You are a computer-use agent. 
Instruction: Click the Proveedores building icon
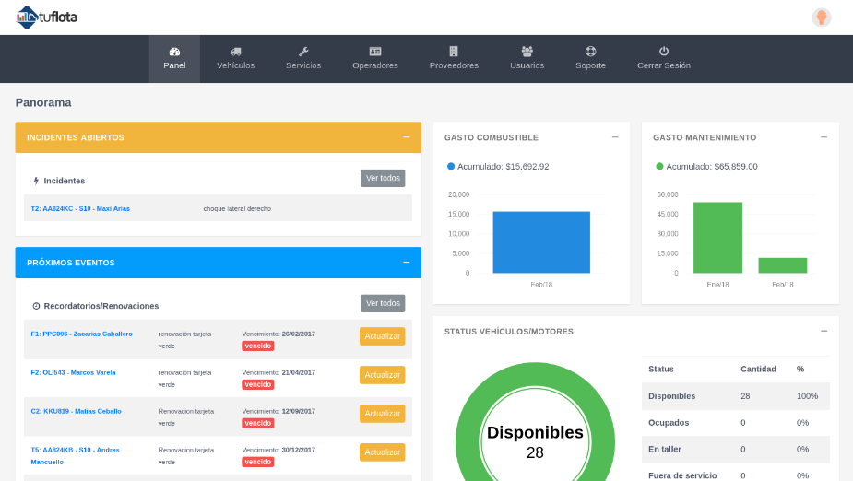pos(454,52)
